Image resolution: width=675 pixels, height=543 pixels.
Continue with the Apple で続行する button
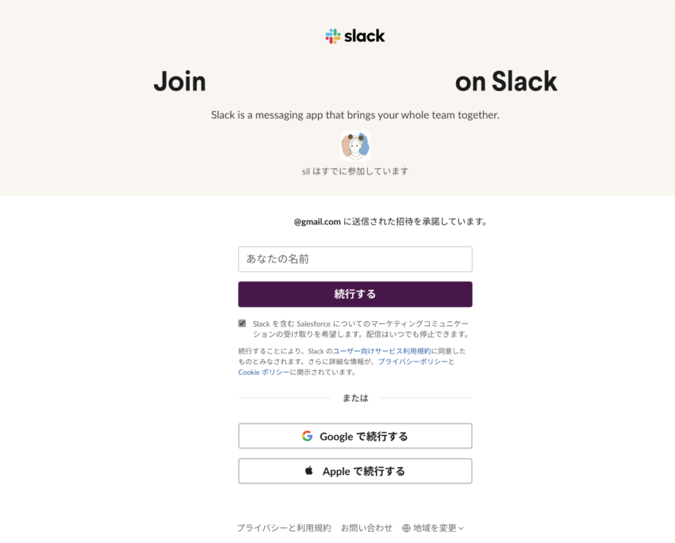click(355, 471)
